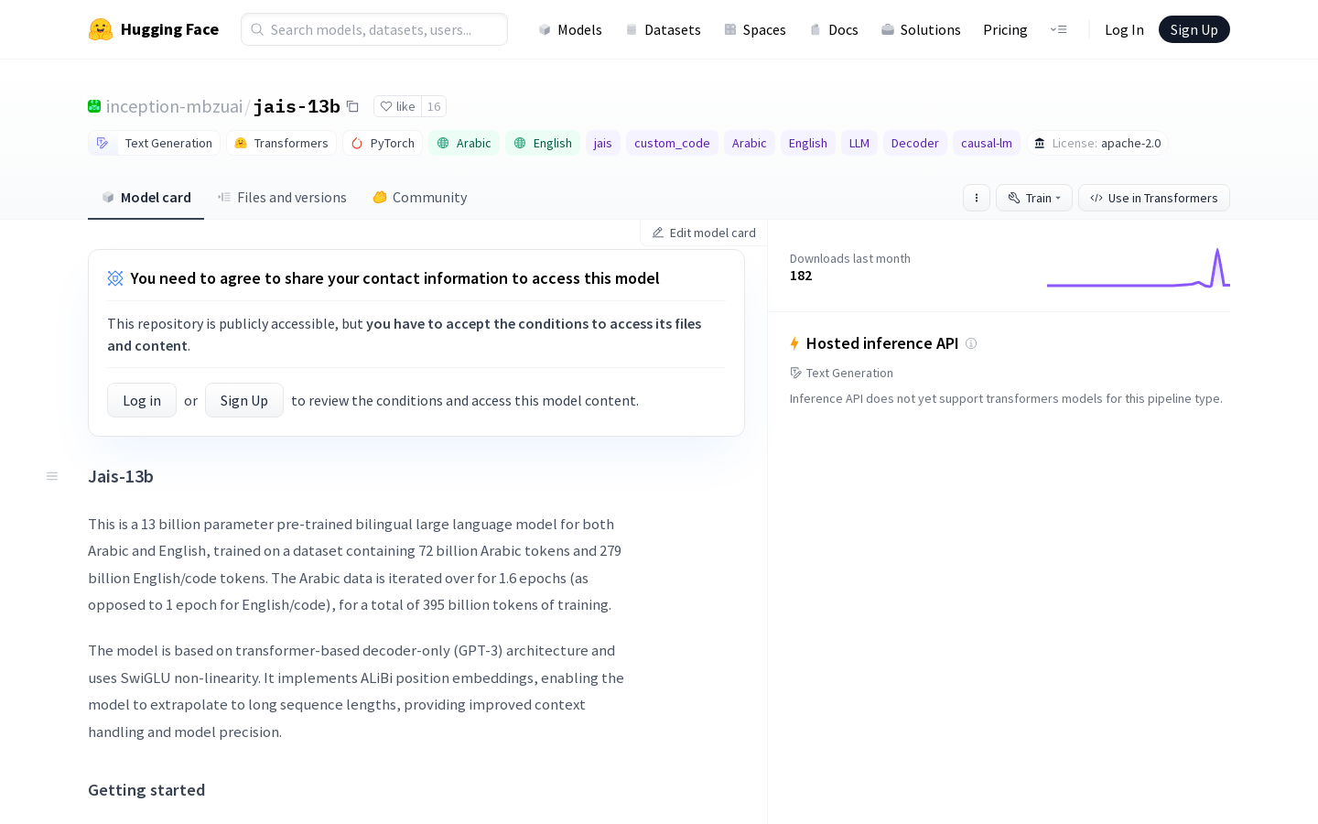The height and width of the screenshot is (824, 1318).
Task: Click the inception-mbzuai organization link
Action: [x=174, y=106]
